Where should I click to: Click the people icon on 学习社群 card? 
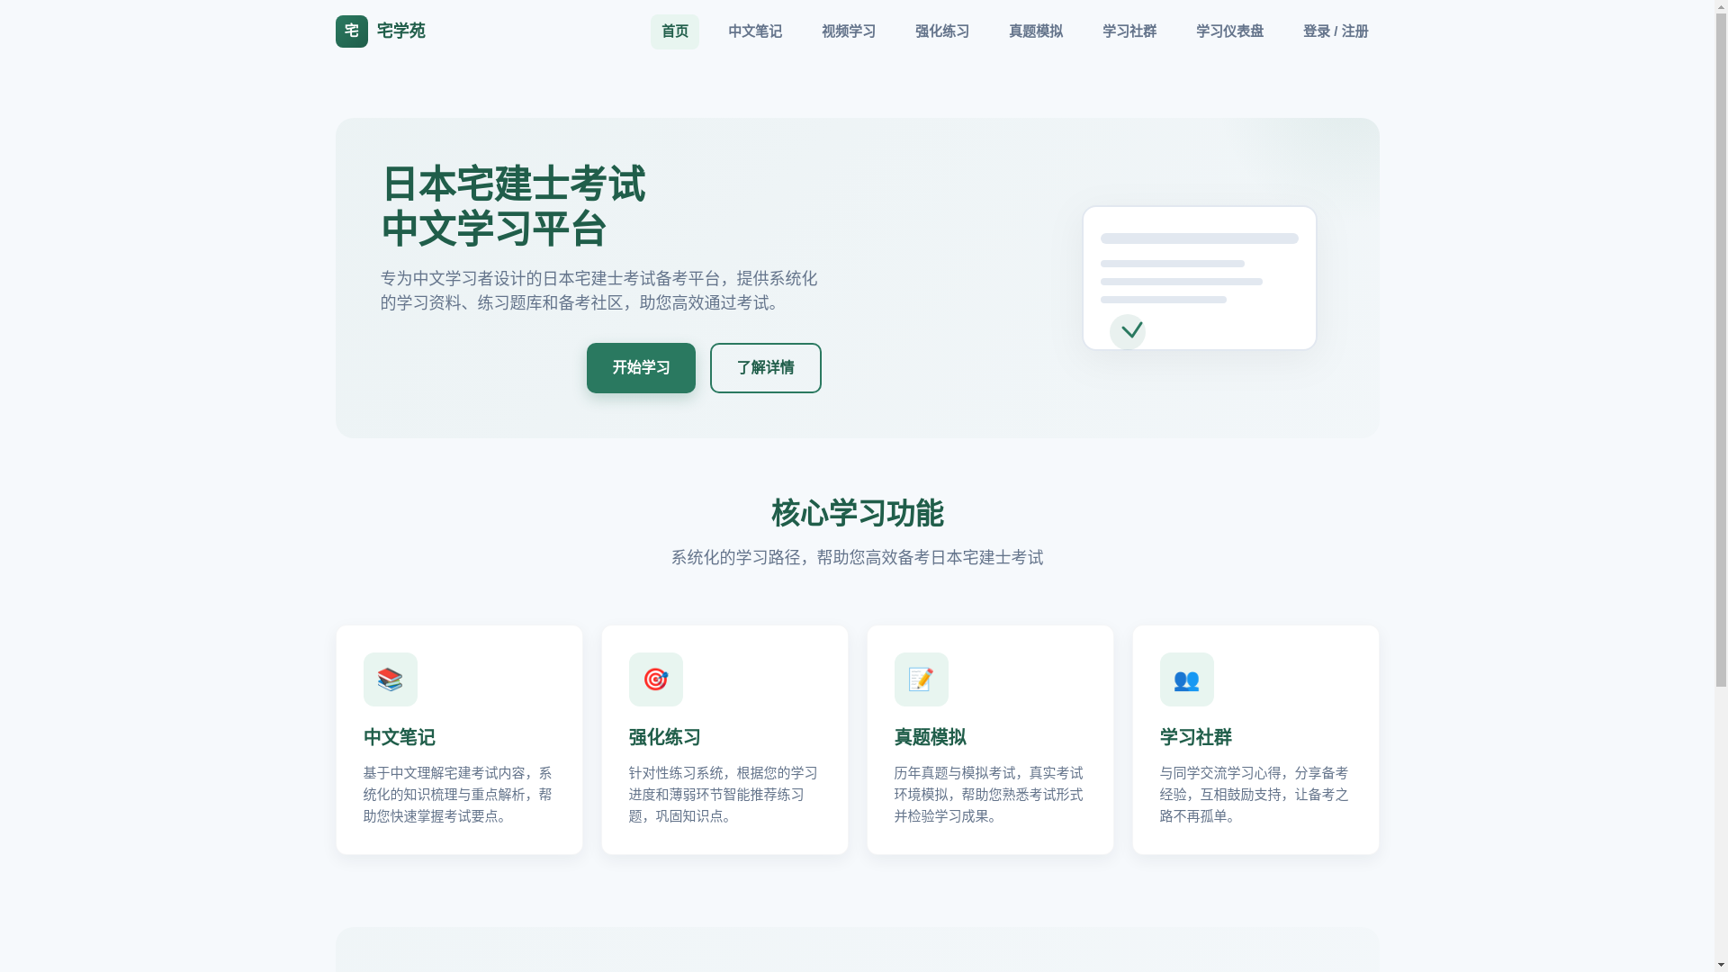tap(1186, 679)
